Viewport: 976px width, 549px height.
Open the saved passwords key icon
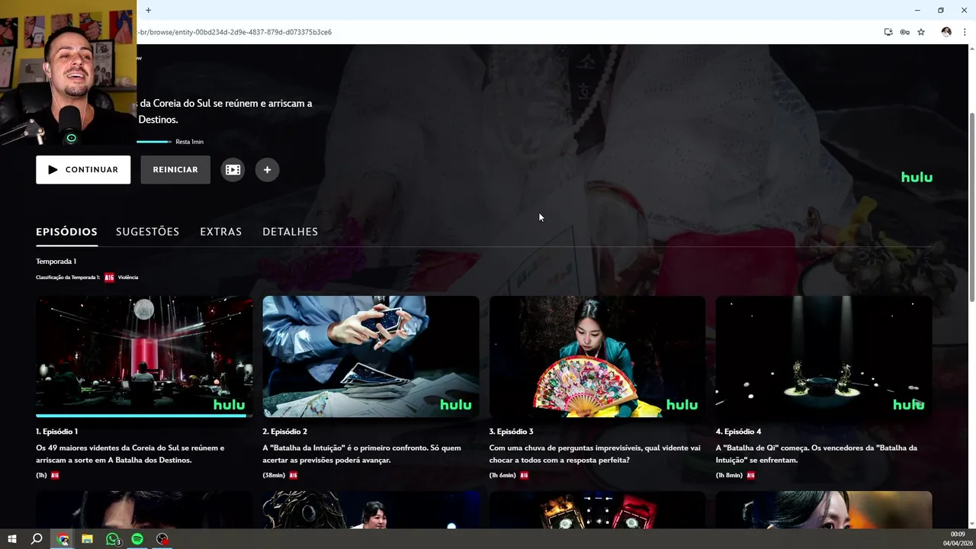coord(904,32)
